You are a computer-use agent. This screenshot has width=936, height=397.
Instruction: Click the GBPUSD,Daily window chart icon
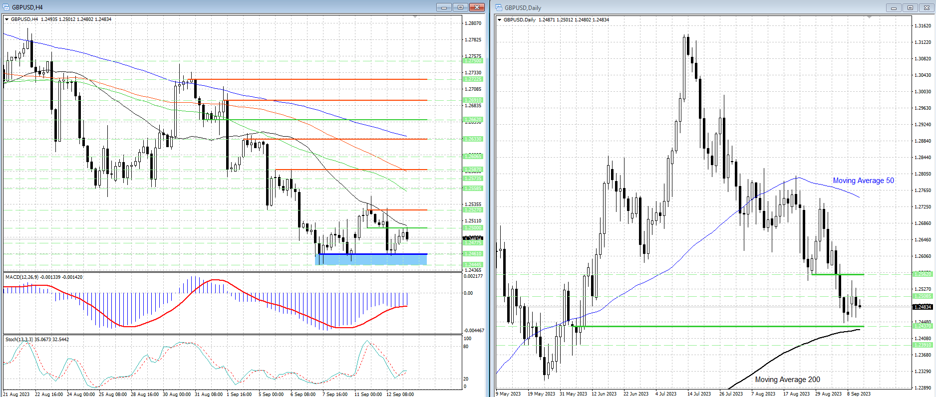499,7
